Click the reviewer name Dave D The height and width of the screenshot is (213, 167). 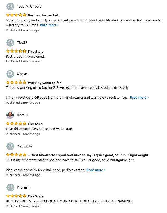[x=22, y=115]
